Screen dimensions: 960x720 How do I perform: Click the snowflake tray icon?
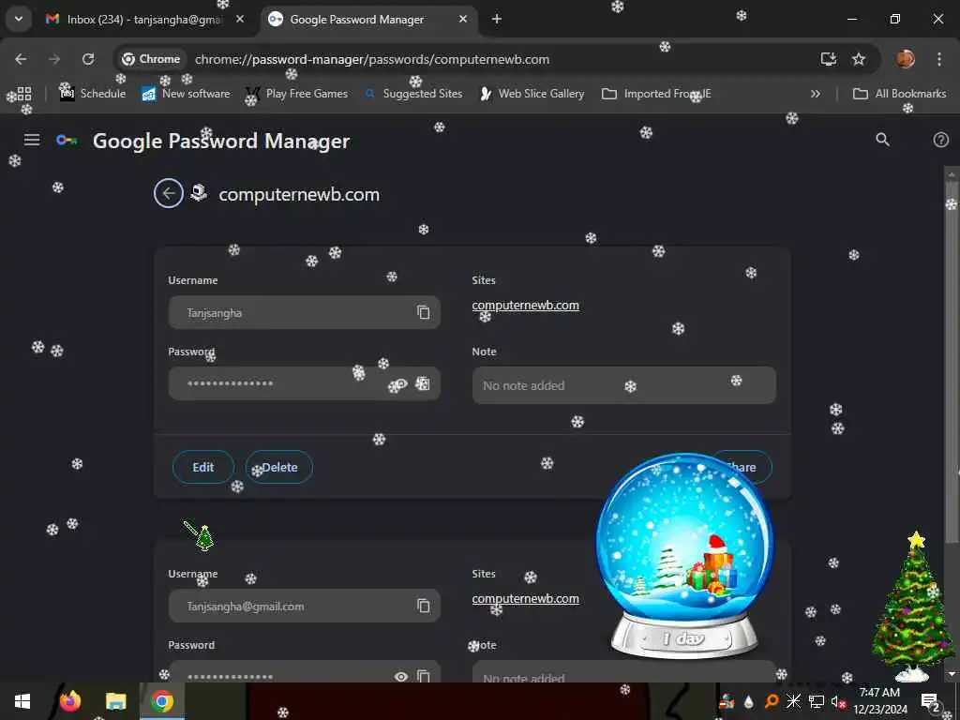[793, 701]
